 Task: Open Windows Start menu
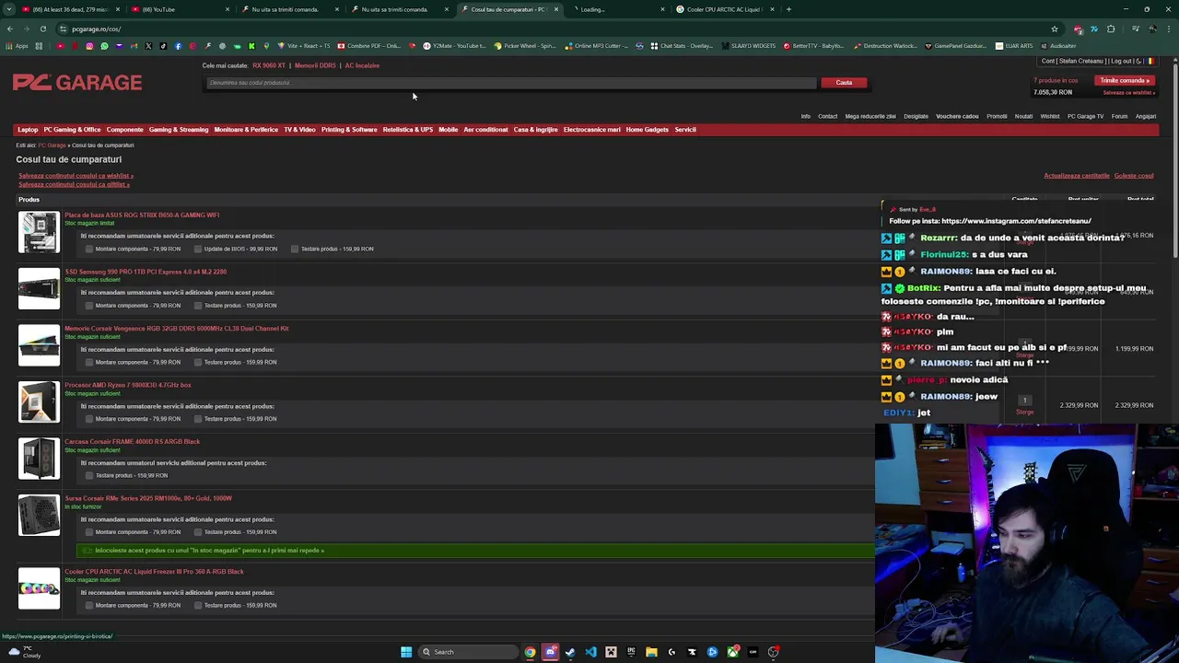(x=406, y=652)
